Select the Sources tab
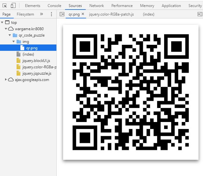Screen dimensions: 203x176 click(x=75, y=6)
